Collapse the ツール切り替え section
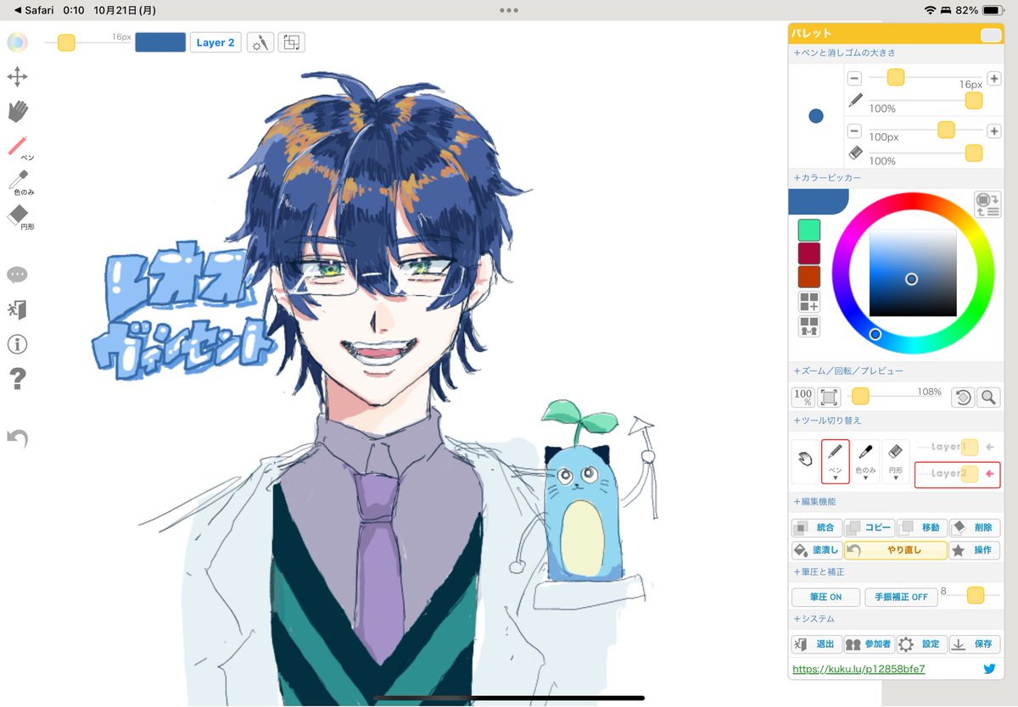 click(827, 420)
